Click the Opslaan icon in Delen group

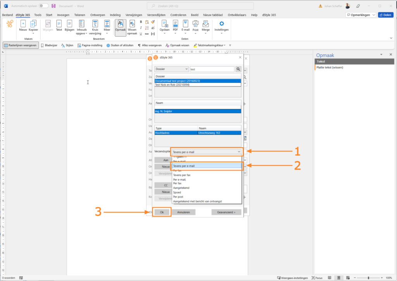(164, 24)
